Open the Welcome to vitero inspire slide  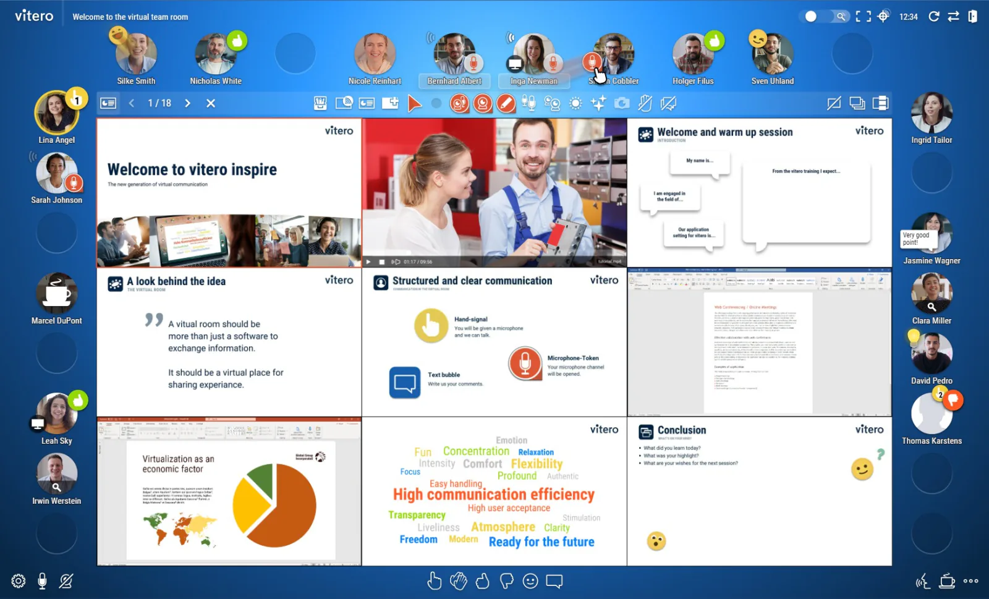coord(229,193)
